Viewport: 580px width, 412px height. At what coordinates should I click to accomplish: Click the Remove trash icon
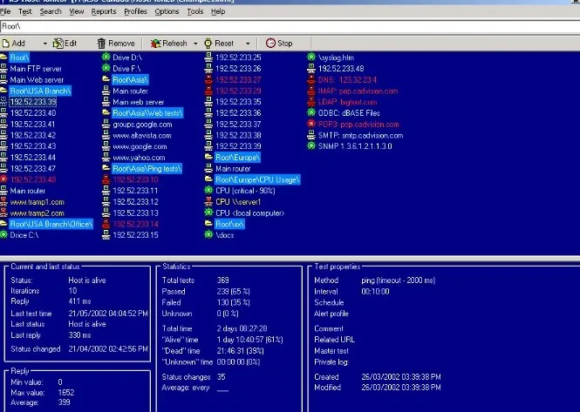coord(101,44)
